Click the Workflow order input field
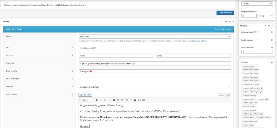The height and width of the screenshot is (128, 277). (x=257, y=52)
